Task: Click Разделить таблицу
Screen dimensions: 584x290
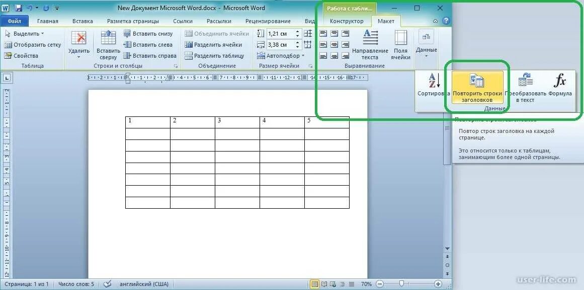Action: pyautogui.click(x=214, y=56)
